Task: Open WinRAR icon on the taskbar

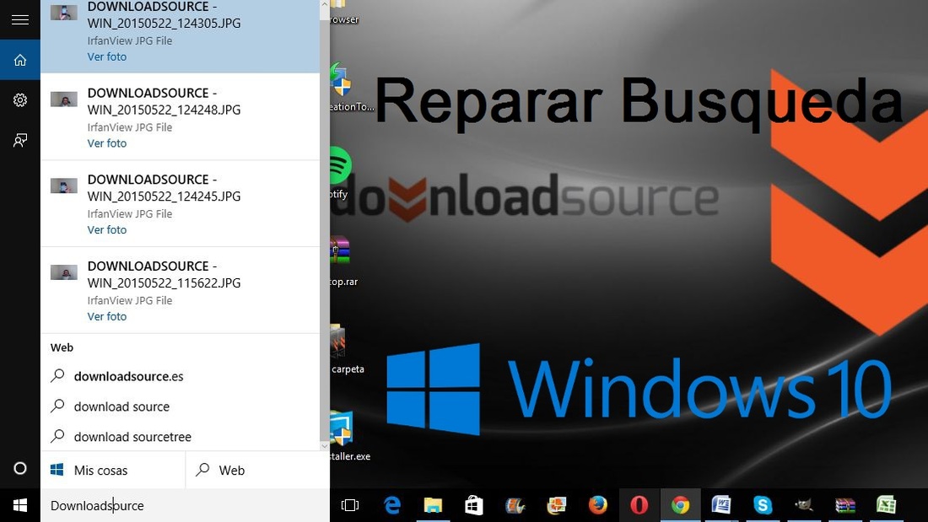Action: (845, 505)
